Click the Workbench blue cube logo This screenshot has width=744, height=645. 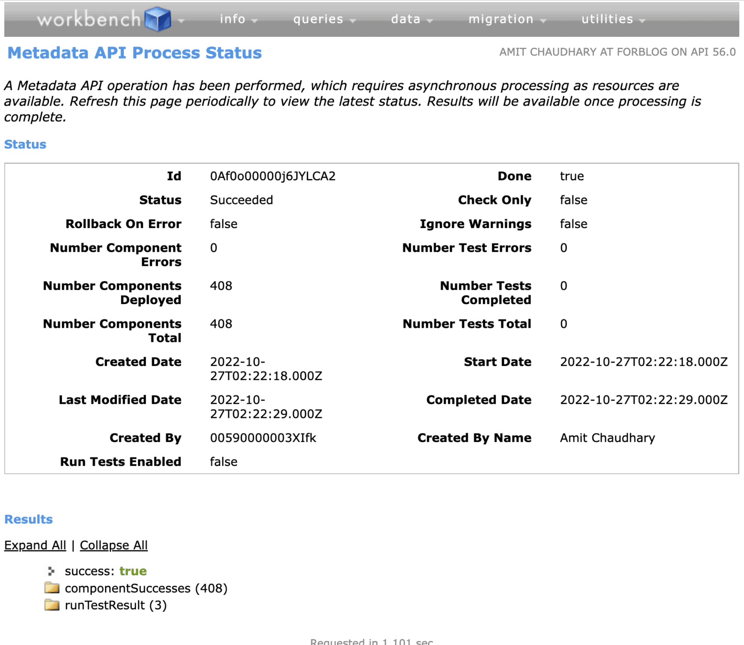tap(158, 19)
